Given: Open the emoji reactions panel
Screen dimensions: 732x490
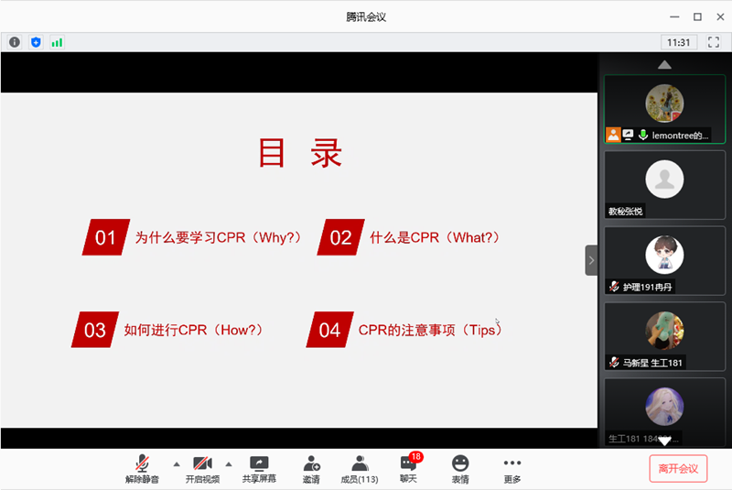Looking at the screenshot, I should click(459, 468).
